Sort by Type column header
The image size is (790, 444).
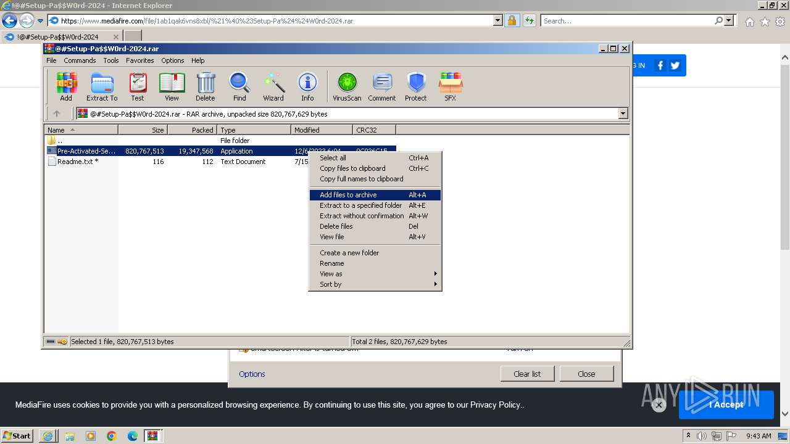coord(254,129)
